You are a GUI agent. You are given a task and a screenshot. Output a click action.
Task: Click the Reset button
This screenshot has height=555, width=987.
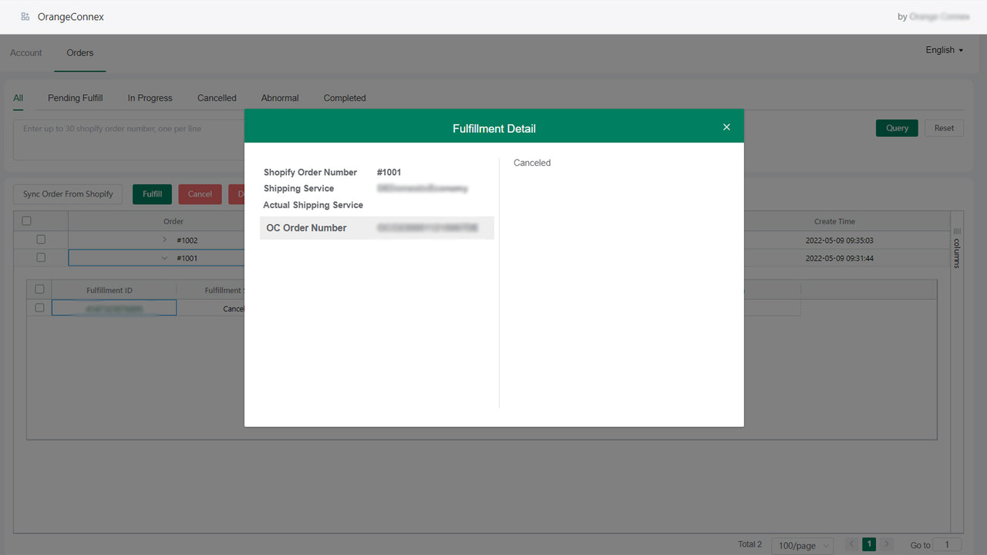pos(944,127)
